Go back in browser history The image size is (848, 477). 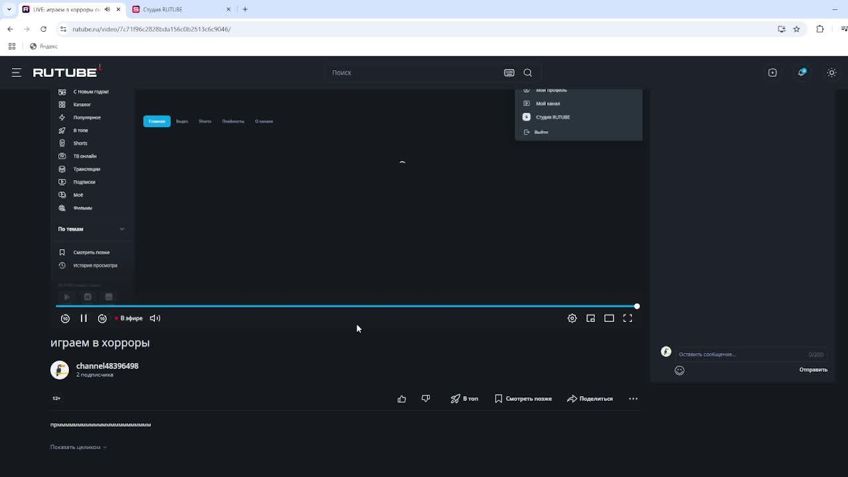coord(10,29)
